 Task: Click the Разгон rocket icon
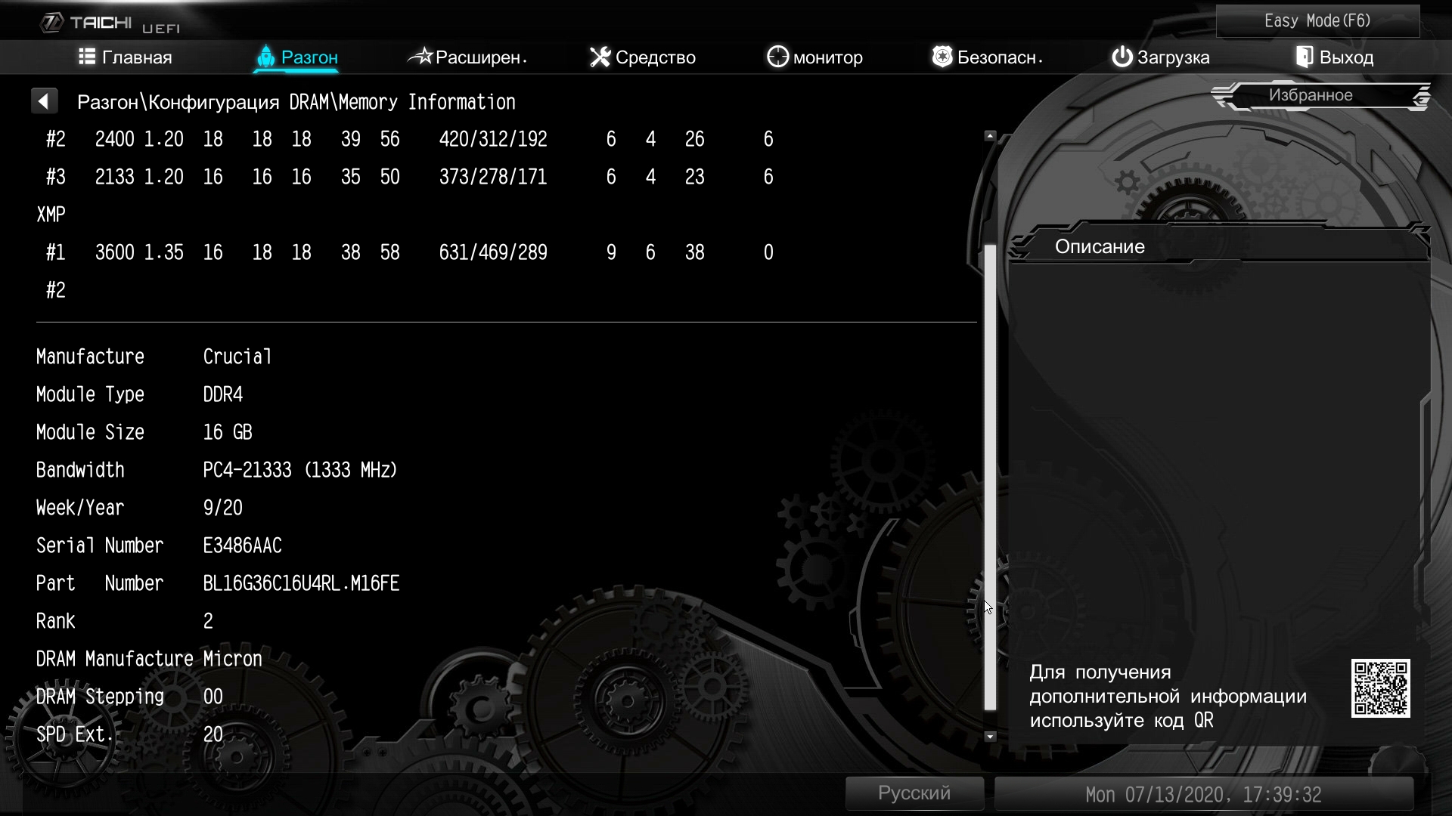[x=265, y=57]
